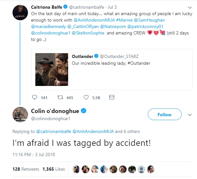Screen dimensions: 197x179
Task: Click the verified badge beside Outlander
Action: [x=96, y=56]
